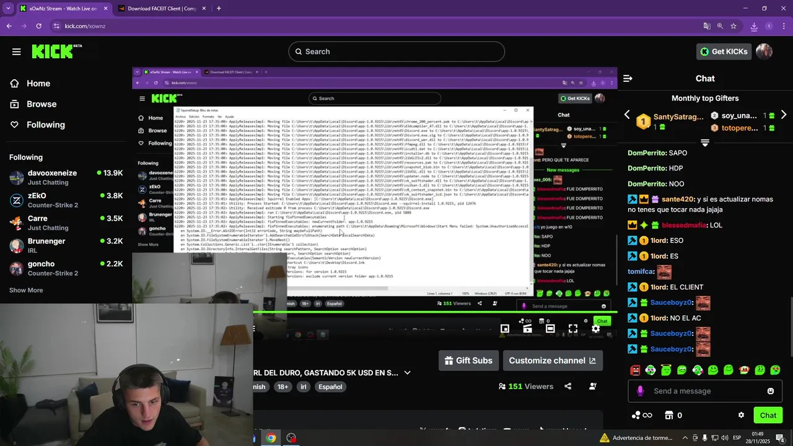Click the Kick logo
Screen dimensions: 793x446
57,51
